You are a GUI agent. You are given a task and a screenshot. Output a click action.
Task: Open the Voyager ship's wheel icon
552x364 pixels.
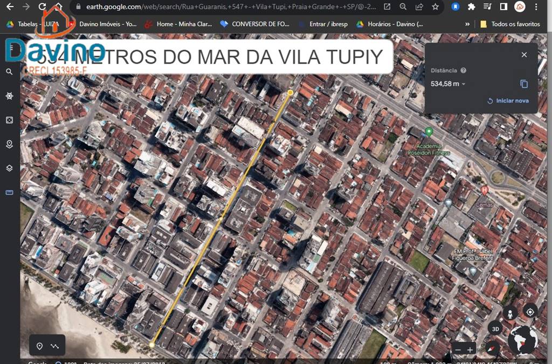coord(10,96)
